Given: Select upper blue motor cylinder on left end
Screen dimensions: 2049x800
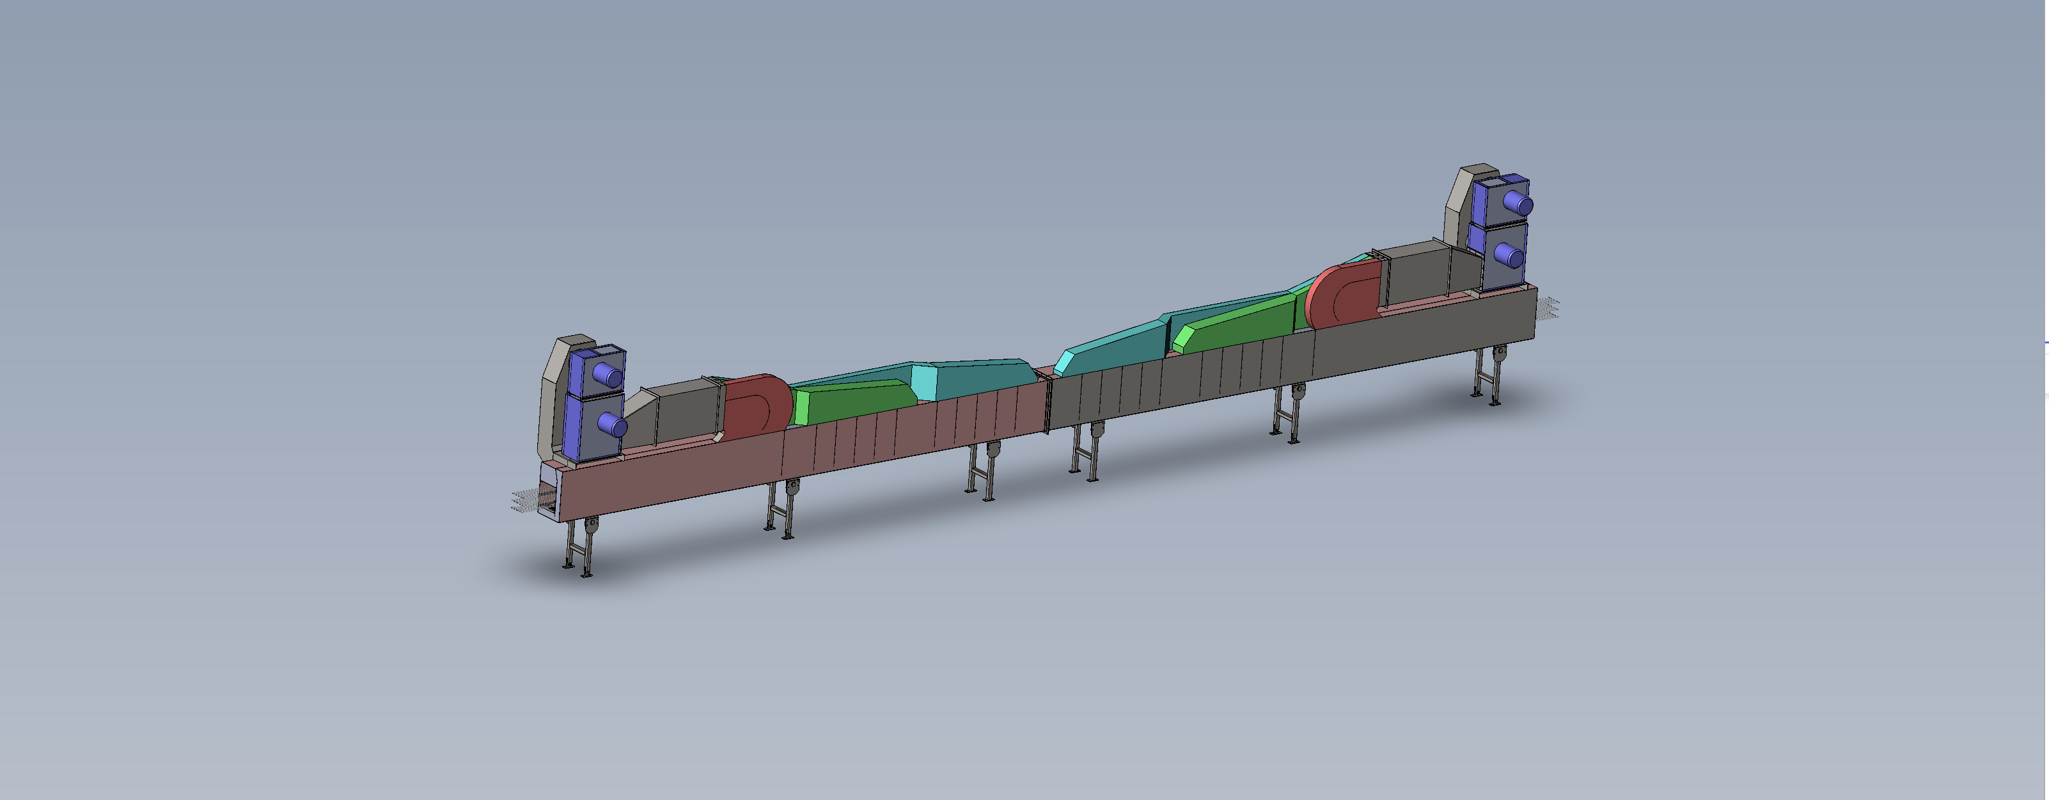Looking at the screenshot, I should (x=608, y=375).
